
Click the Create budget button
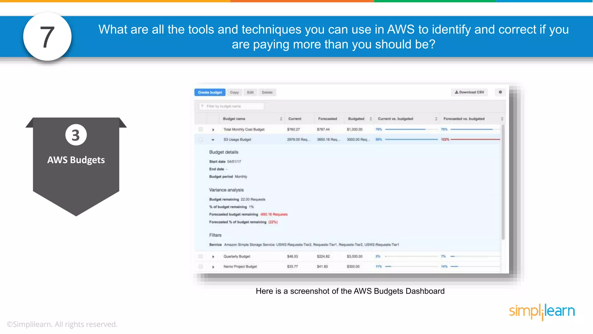(210, 92)
